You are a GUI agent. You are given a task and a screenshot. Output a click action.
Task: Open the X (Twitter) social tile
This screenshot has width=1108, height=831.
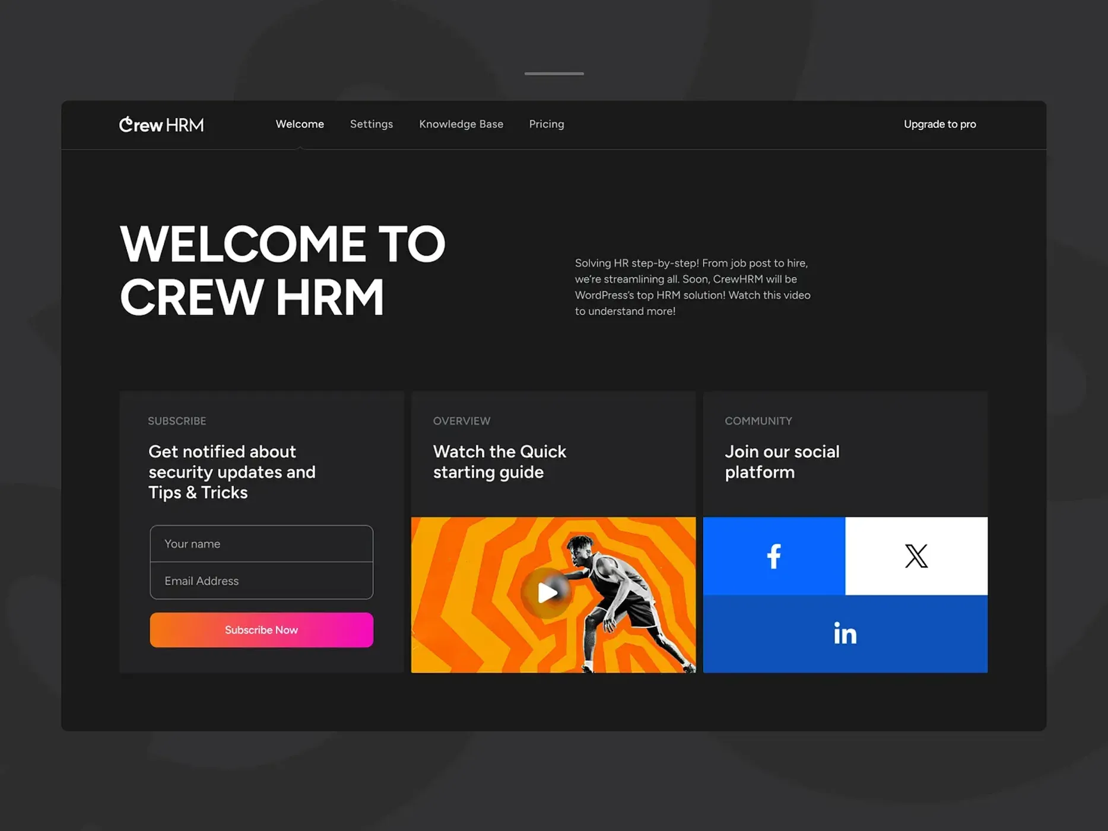[x=916, y=556]
